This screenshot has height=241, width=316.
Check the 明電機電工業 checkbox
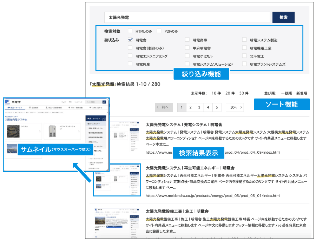coord(244,48)
